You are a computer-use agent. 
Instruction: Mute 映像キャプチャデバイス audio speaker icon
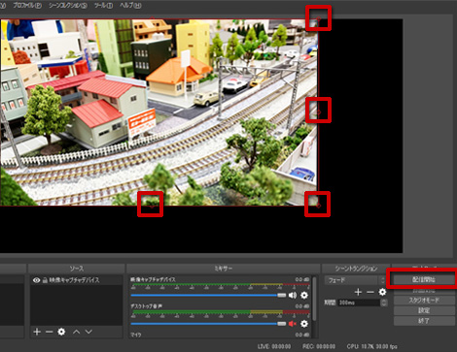click(293, 295)
